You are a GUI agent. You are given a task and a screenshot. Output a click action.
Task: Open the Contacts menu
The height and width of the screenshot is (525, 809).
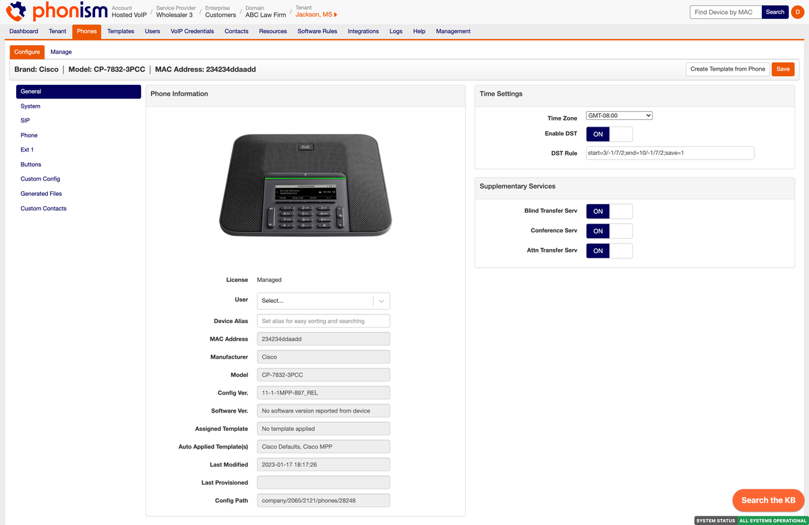click(237, 31)
